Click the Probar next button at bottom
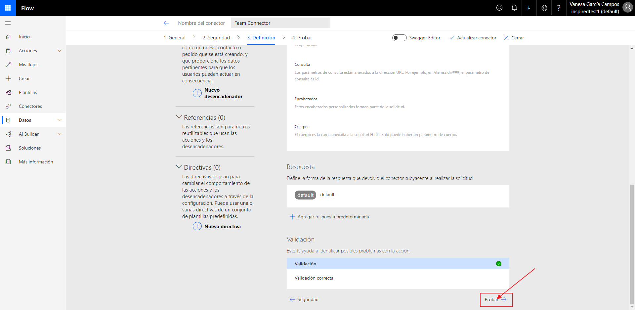 pos(496,299)
